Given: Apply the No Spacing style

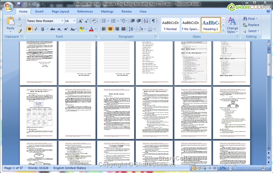Looking at the screenshot, I should click(191, 25).
